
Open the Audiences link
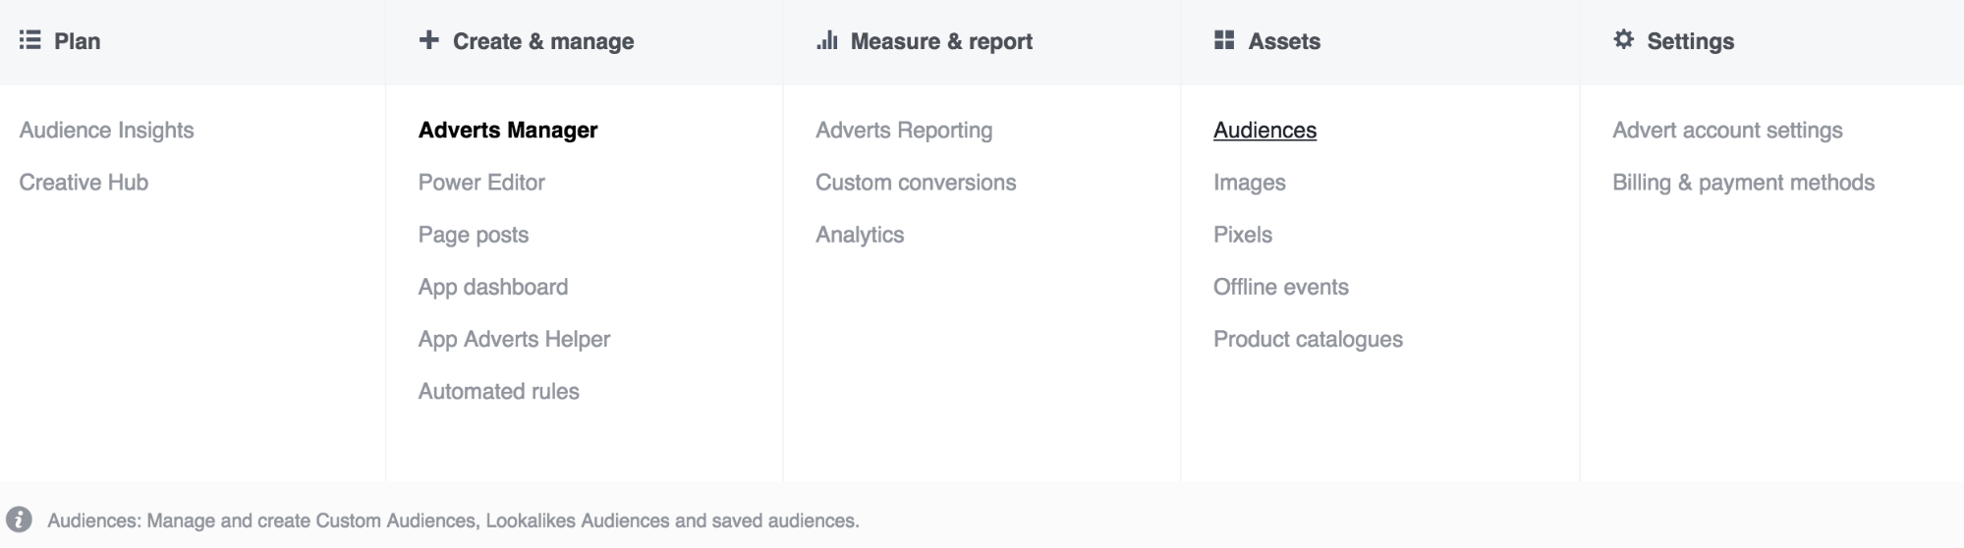coord(1265,130)
